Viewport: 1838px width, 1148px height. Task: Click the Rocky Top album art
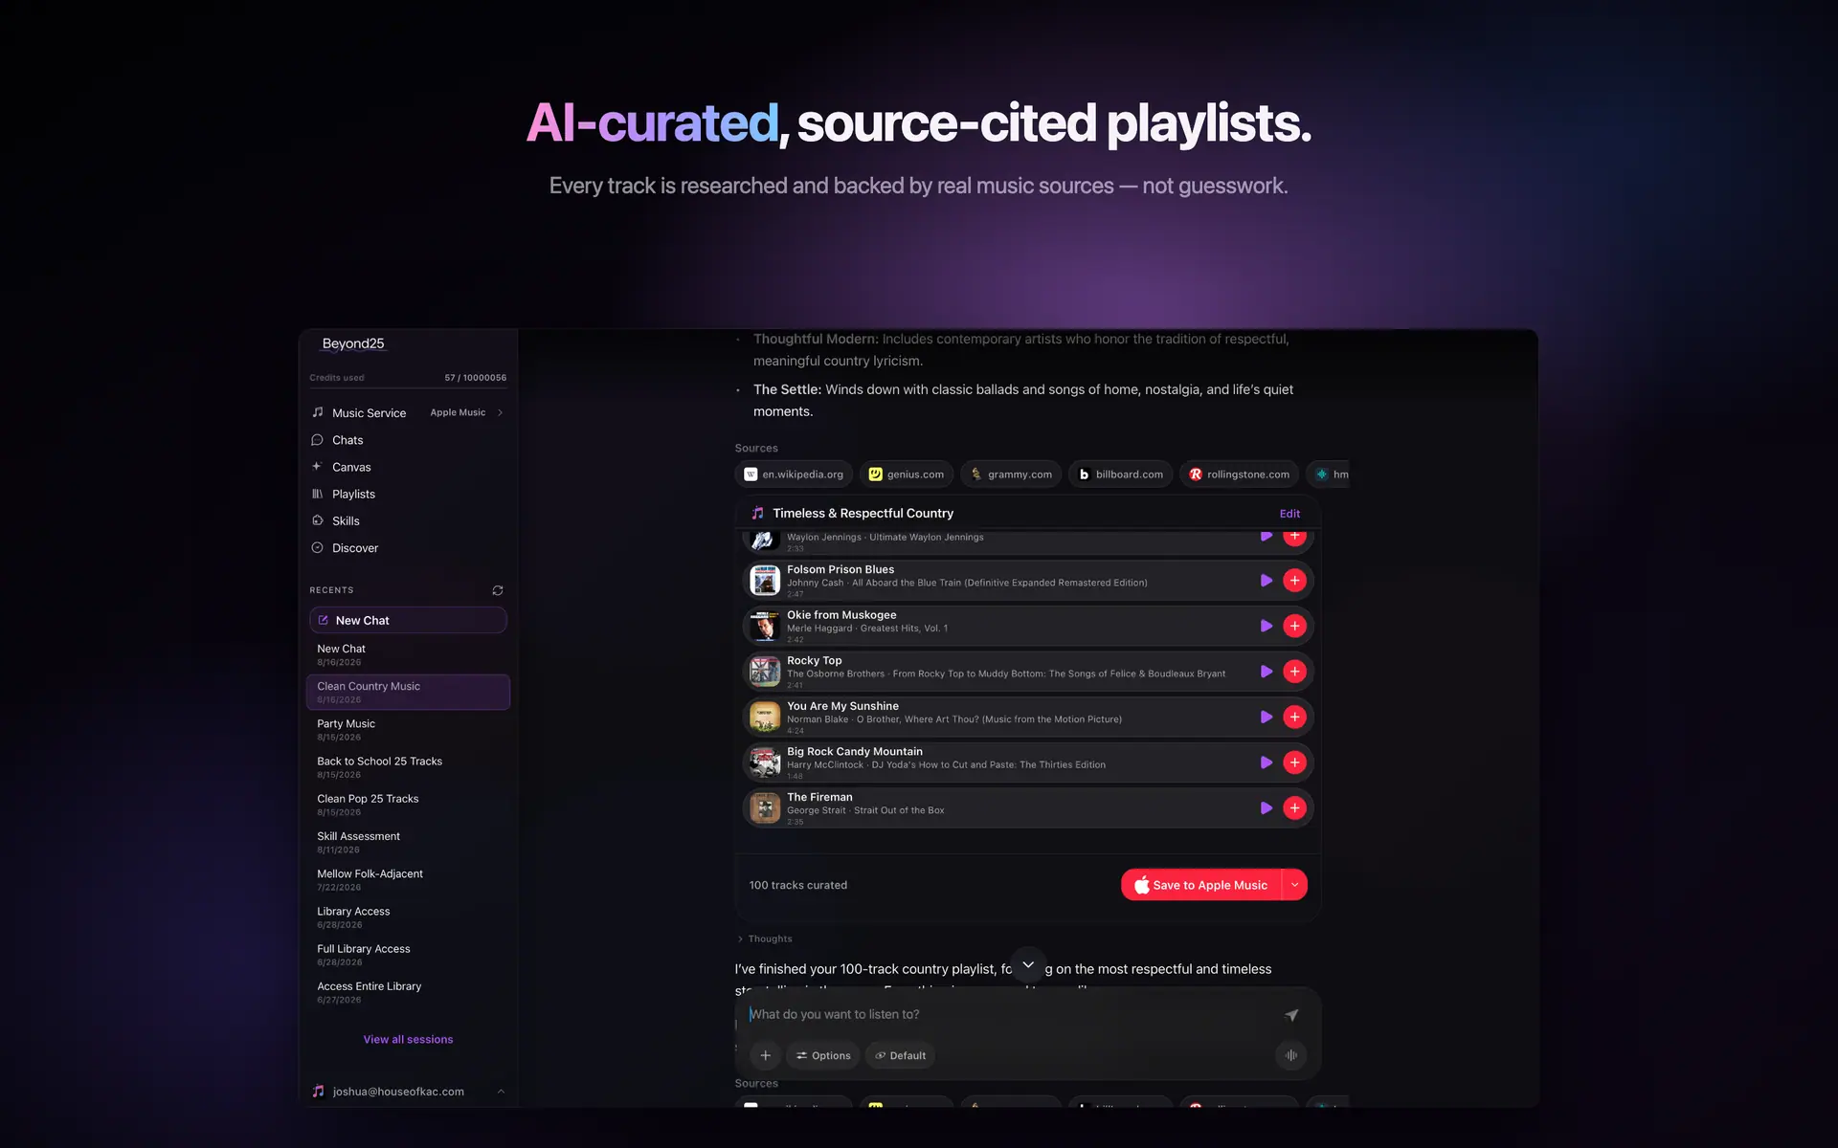pos(765,672)
